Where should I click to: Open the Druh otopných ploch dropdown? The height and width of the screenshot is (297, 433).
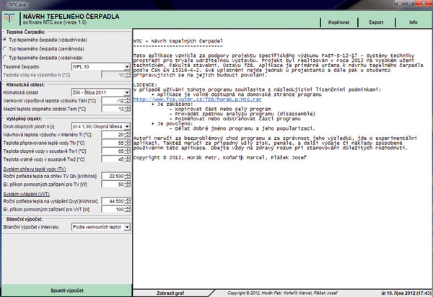click(x=101, y=126)
